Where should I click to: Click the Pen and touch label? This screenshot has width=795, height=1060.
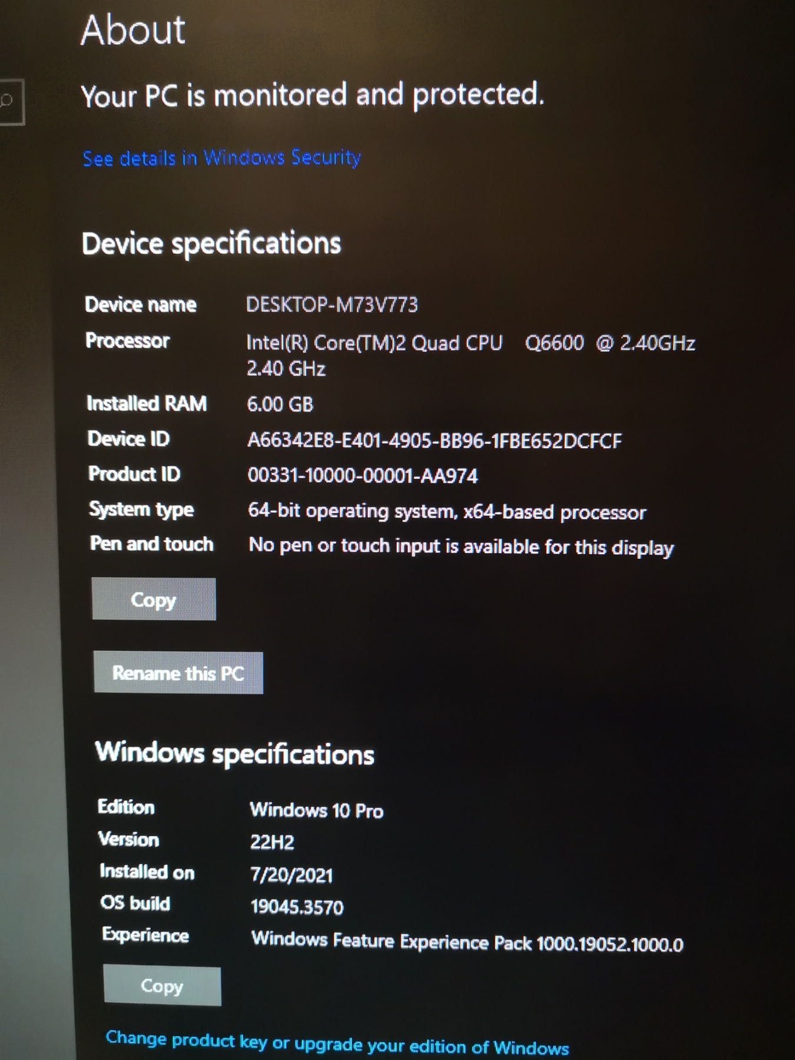[151, 544]
